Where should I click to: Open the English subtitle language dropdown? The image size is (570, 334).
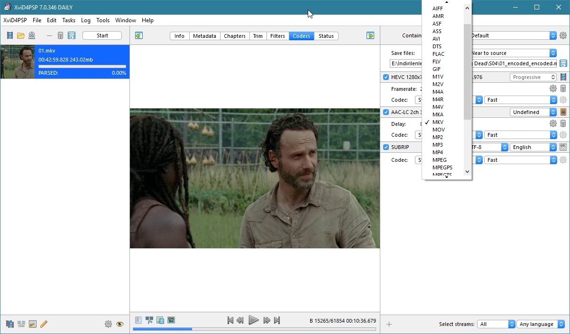pyautogui.click(x=533, y=147)
